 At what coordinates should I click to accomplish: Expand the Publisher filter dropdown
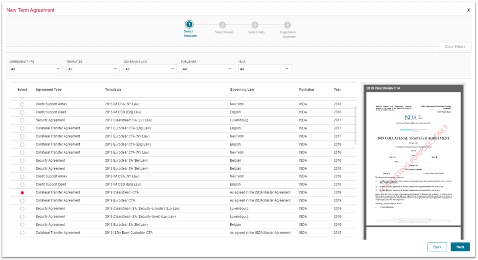click(x=207, y=69)
